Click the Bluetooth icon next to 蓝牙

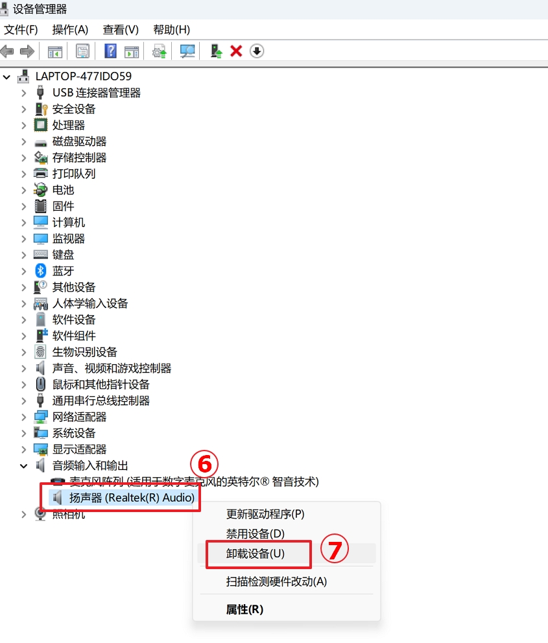pos(41,271)
